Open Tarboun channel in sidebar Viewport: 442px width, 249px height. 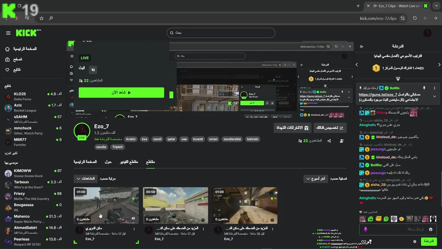point(33,185)
